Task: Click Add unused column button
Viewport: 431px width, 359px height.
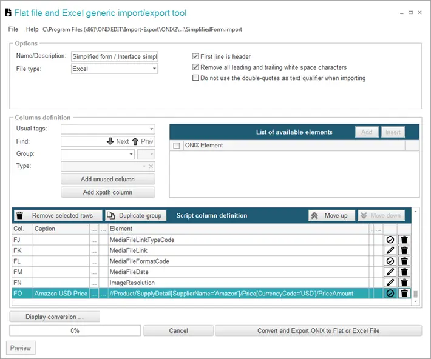Action: [x=108, y=179]
